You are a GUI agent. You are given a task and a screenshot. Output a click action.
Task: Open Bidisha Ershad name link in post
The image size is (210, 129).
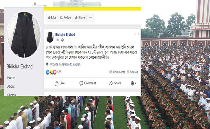tap(65, 35)
